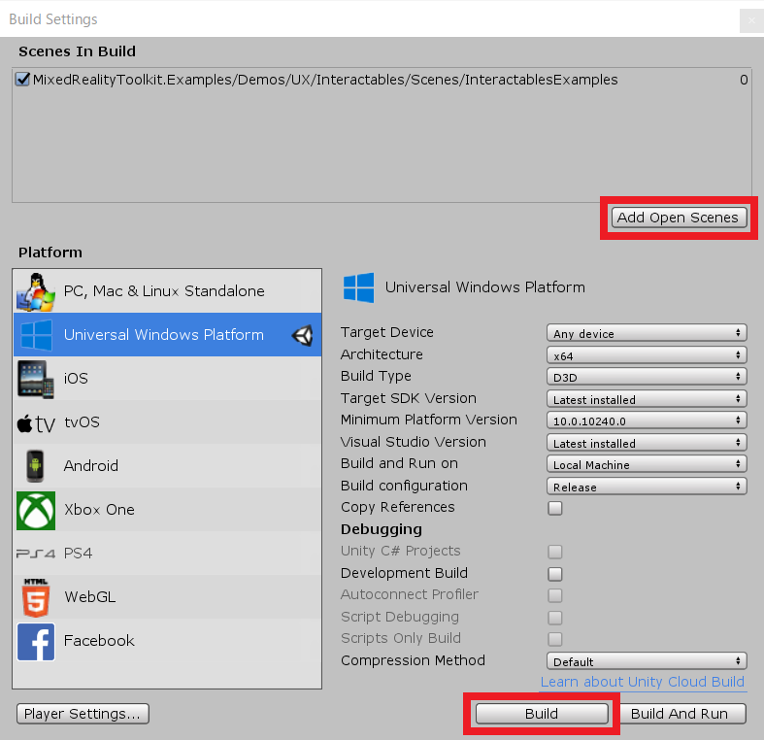Image resolution: width=764 pixels, height=740 pixels.
Task: Click the PS4 logo icon
Action: pyautogui.click(x=36, y=554)
